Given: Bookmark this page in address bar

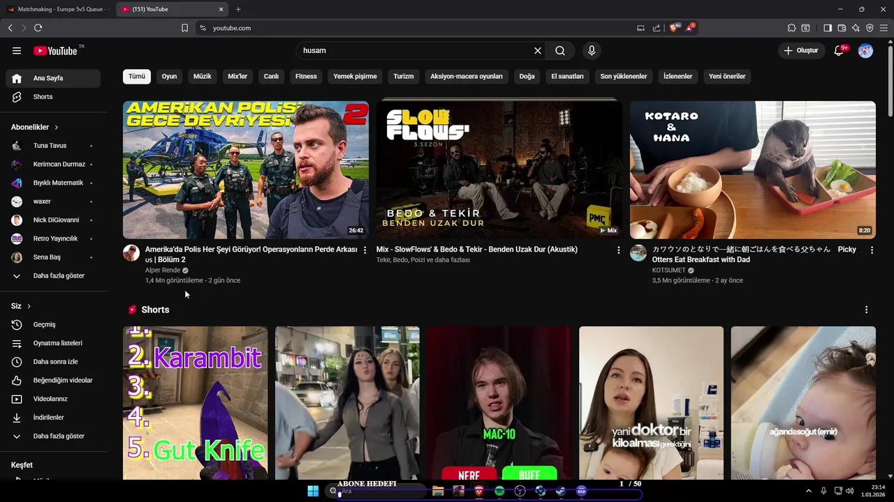Looking at the screenshot, I should (x=184, y=28).
